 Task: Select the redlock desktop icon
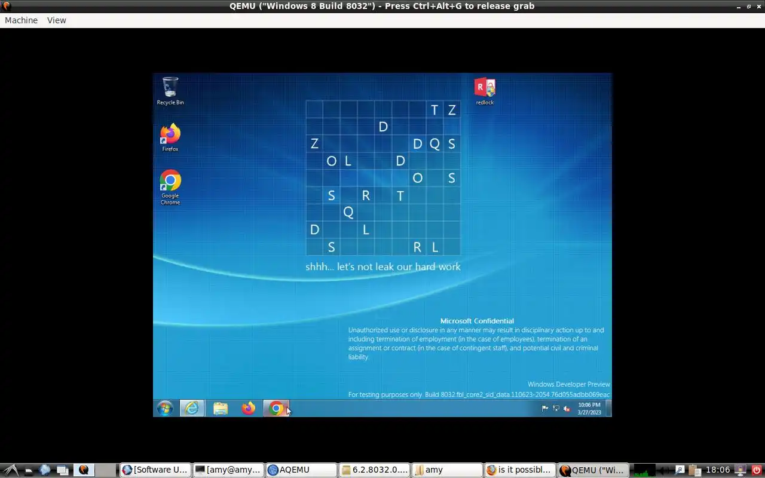(x=485, y=91)
